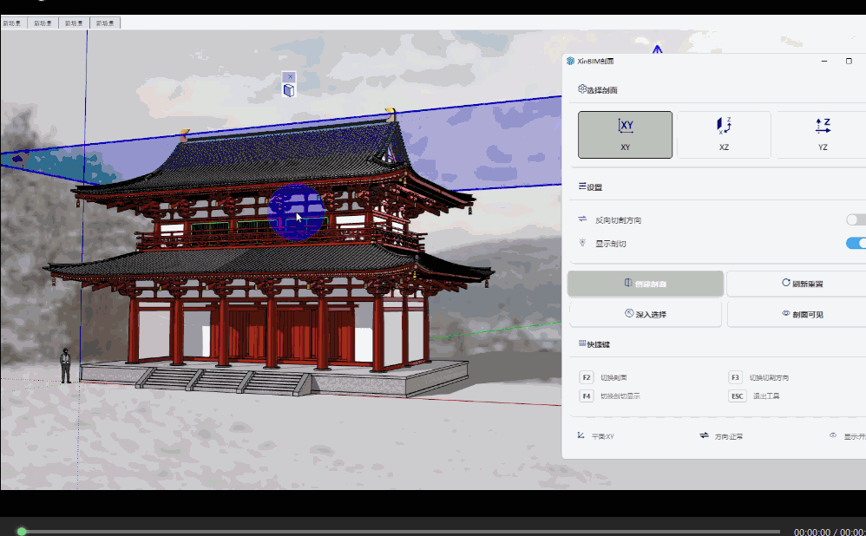
Task: Toggle the 反向切割方向 switch
Action: pyautogui.click(x=855, y=220)
